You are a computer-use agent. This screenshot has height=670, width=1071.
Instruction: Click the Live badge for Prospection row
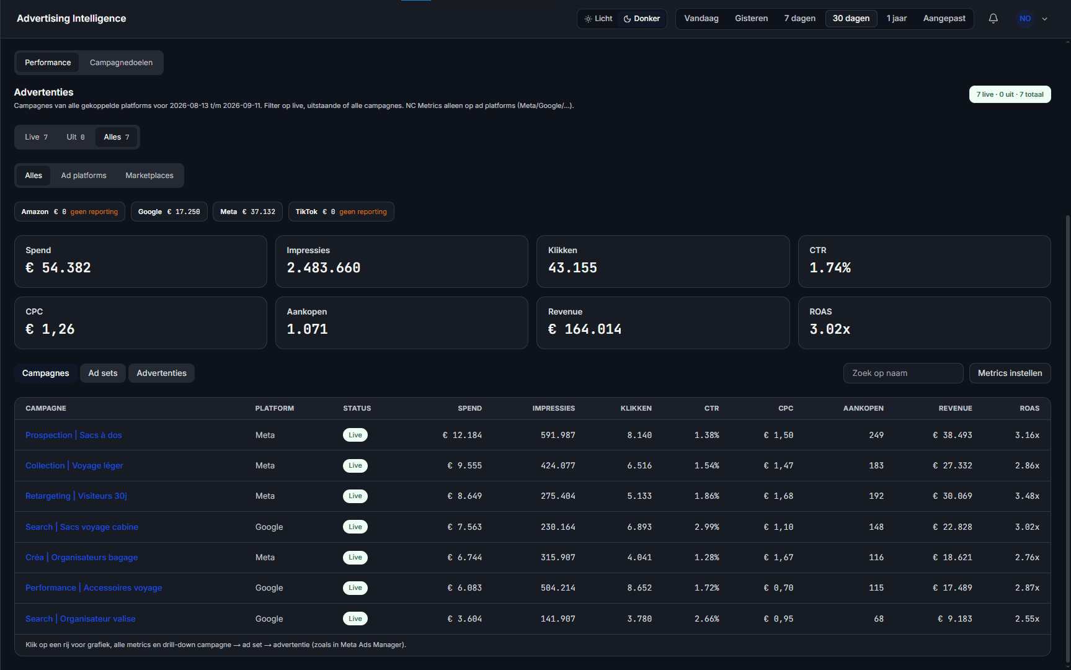tap(355, 435)
